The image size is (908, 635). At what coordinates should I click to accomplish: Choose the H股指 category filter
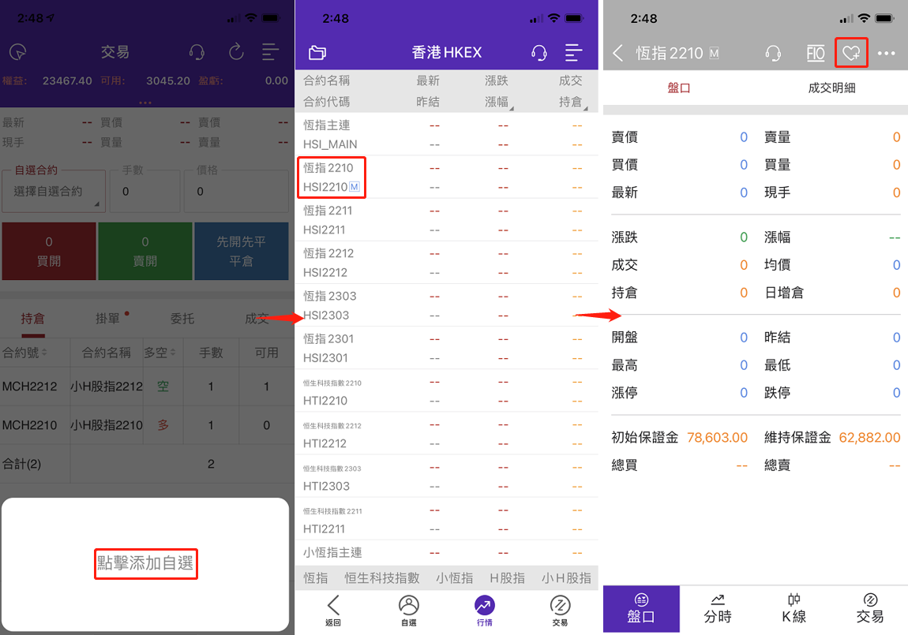click(x=507, y=577)
